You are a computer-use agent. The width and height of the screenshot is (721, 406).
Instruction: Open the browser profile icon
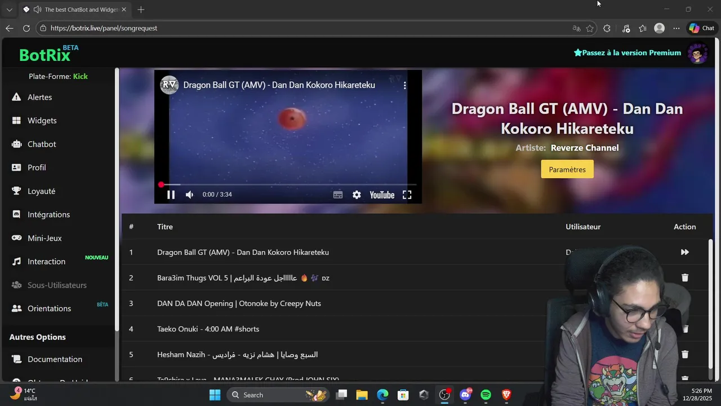coord(660,28)
